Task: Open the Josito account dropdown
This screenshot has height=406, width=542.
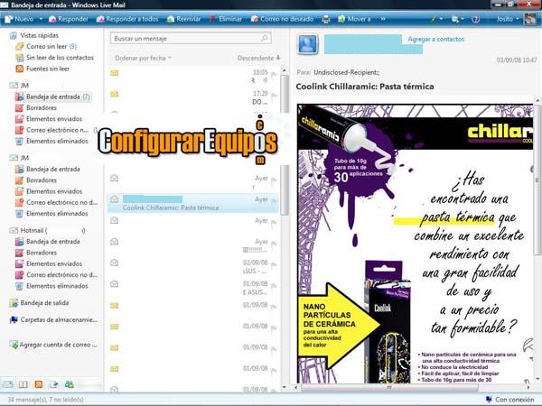Action: [507, 19]
